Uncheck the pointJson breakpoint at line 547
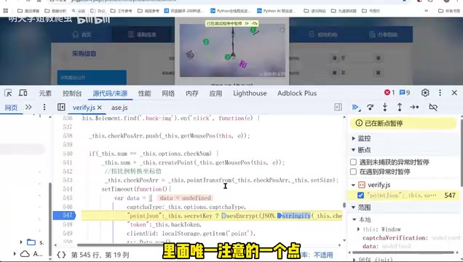 coord(360,195)
